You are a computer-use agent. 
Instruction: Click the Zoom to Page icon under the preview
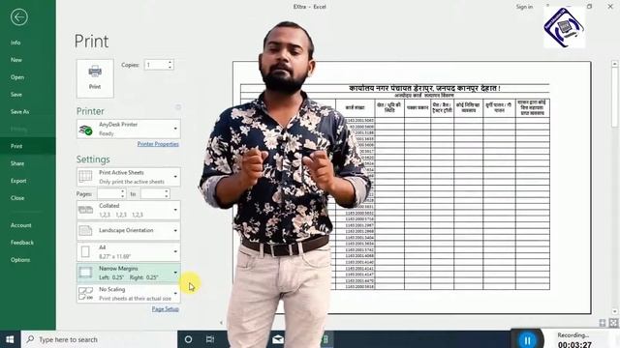pyautogui.click(x=613, y=323)
